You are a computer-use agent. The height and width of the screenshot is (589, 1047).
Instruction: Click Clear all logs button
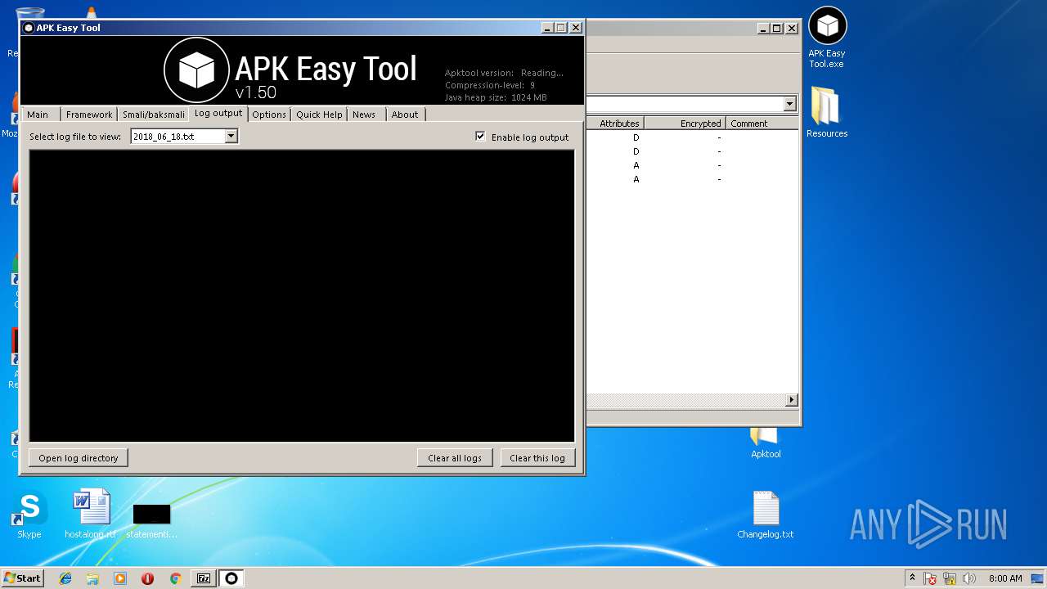[455, 458]
